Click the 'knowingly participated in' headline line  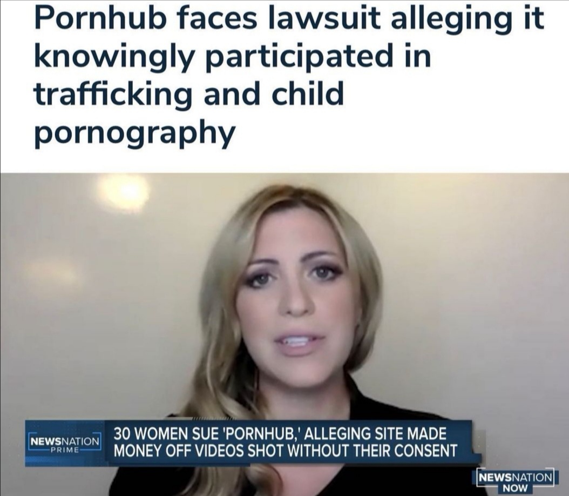[232, 56]
